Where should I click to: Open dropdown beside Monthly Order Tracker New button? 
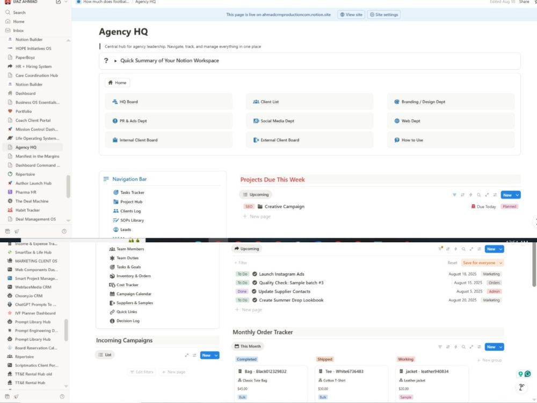[500, 347]
